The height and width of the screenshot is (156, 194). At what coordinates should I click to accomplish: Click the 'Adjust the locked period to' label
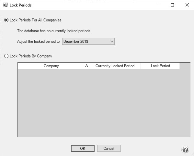[x=38, y=42]
